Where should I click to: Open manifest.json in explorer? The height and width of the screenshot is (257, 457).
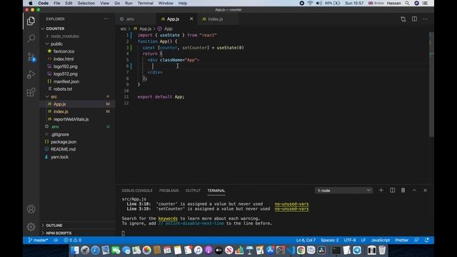coord(66,81)
